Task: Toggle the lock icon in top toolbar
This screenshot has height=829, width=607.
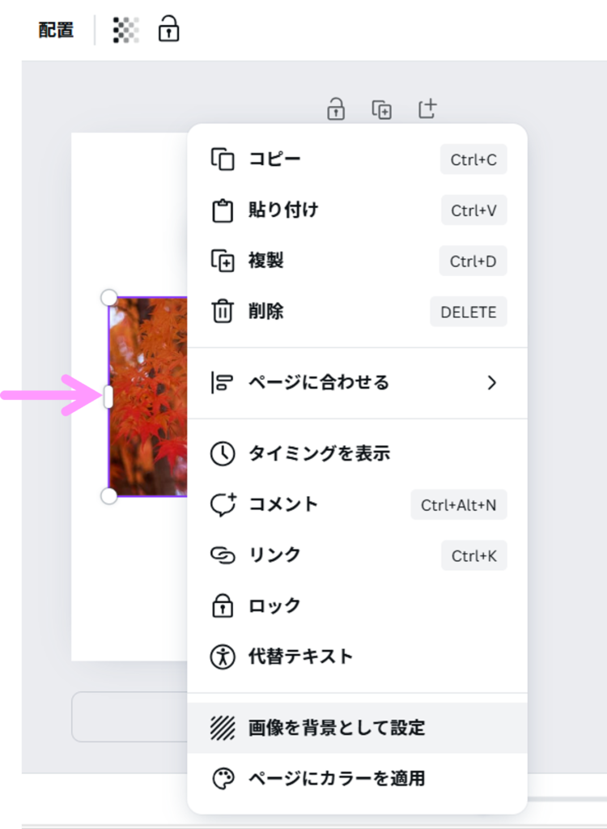Action: [168, 28]
